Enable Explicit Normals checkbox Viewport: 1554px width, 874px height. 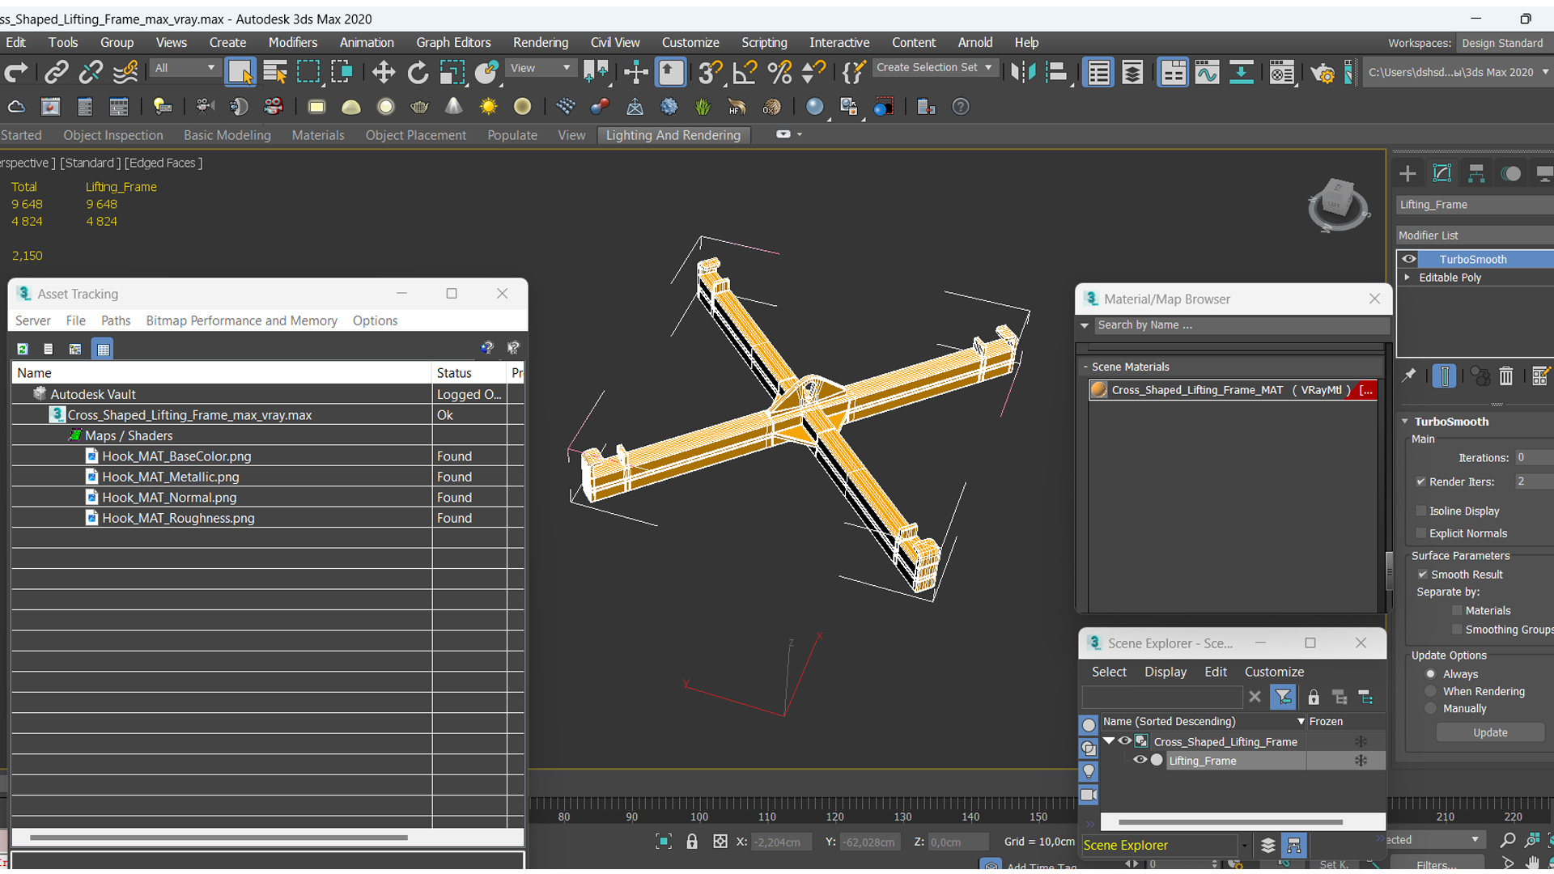[x=1420, y=533]
